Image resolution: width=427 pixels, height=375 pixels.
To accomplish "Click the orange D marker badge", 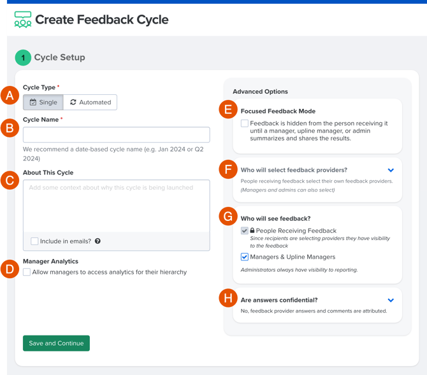I will (x=10, y=269).
